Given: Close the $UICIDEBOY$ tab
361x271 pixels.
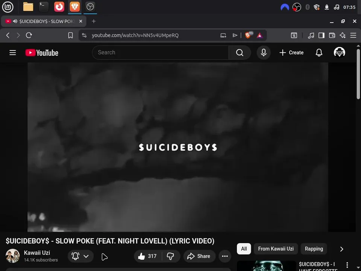Looking at the screenshot, I should 80,21.
